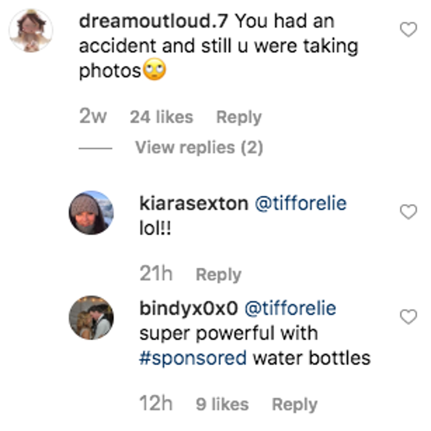The height and width of the screenshot is (431, 431).
Task: Like the dreamoutloud.7 comment with the heart
Action: (408, 30)
